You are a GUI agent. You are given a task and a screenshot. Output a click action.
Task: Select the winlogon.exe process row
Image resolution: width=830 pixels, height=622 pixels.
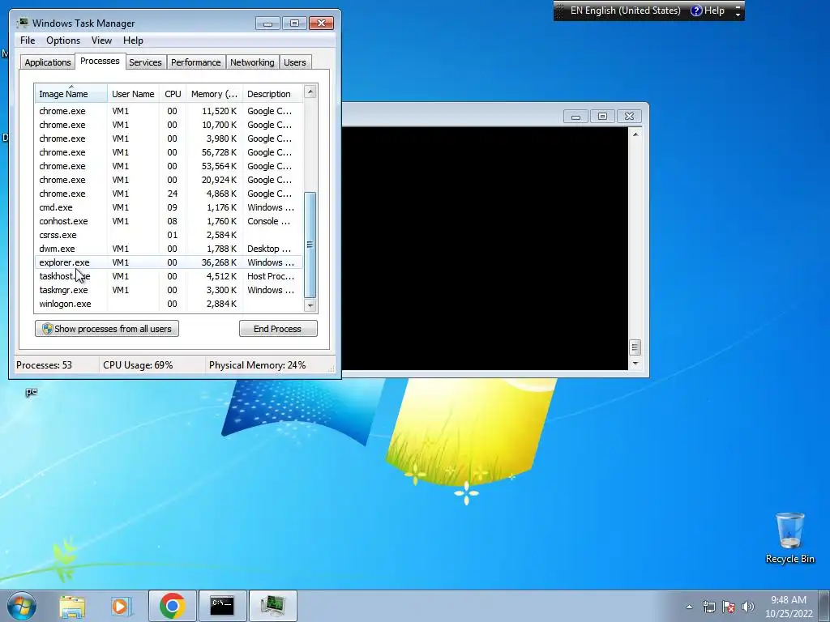(x=169, y=304)
